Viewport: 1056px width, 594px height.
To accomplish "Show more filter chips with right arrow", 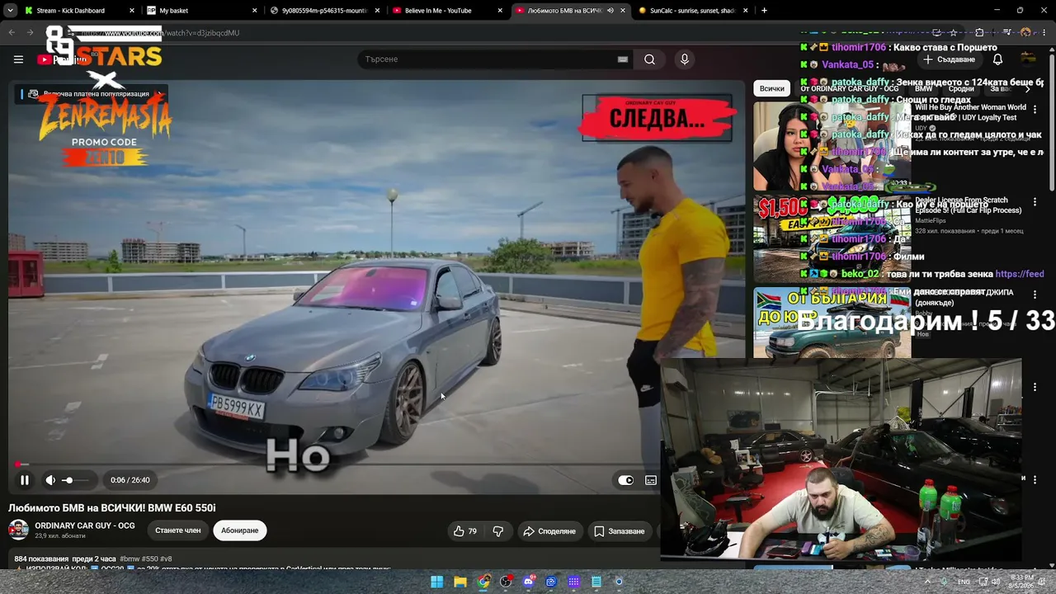I will pos(1028,88).
